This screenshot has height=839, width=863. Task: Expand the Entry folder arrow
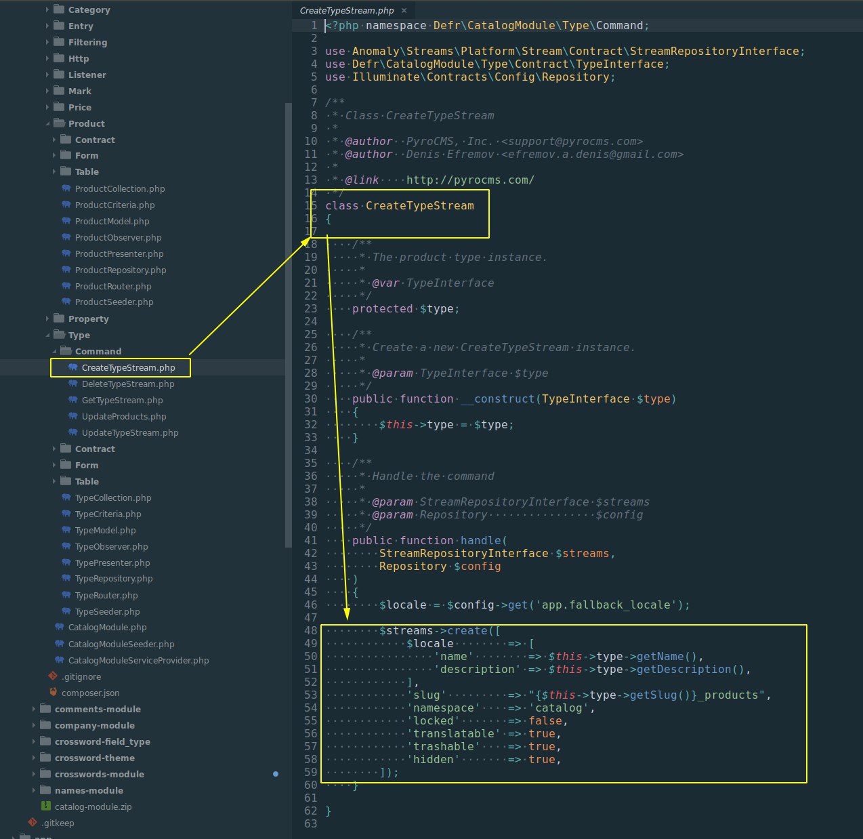(47, 26)
